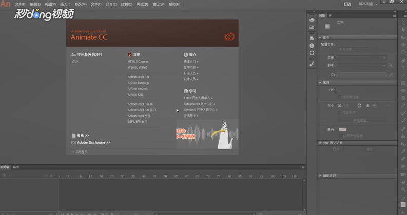Screen dimensions: 407x215
Task: Toggle timeline eye visibility column icon
Action: (x=46, y=176)
